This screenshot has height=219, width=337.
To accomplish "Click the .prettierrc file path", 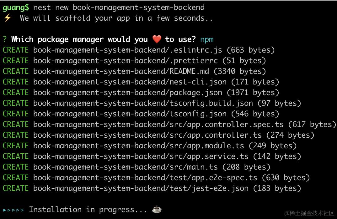I will pos(126,61).
